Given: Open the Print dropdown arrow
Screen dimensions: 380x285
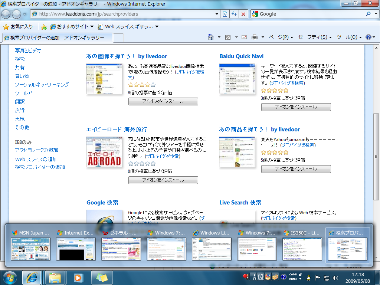Looking at the screenshot, I should pyautogui.click(x=263, y=37).
